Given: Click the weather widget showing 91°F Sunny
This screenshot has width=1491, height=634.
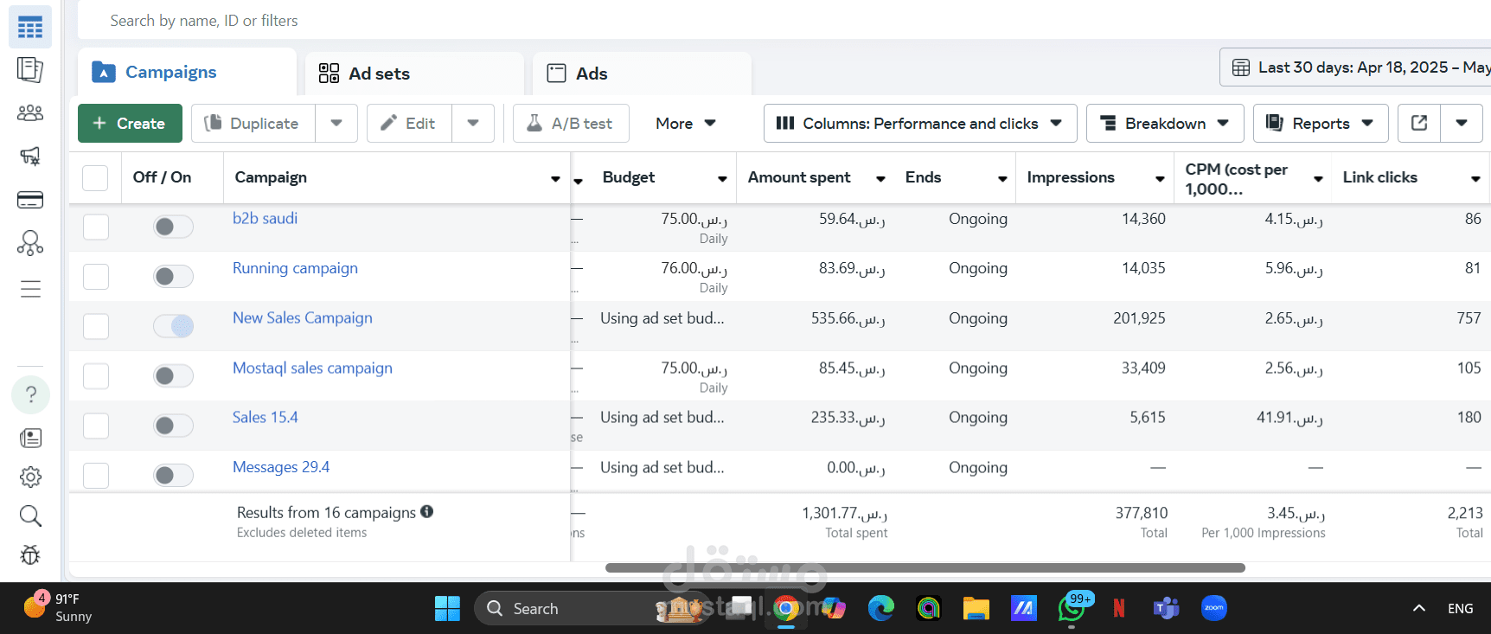Looking at the screenshot, I should [x=58, y=607].
